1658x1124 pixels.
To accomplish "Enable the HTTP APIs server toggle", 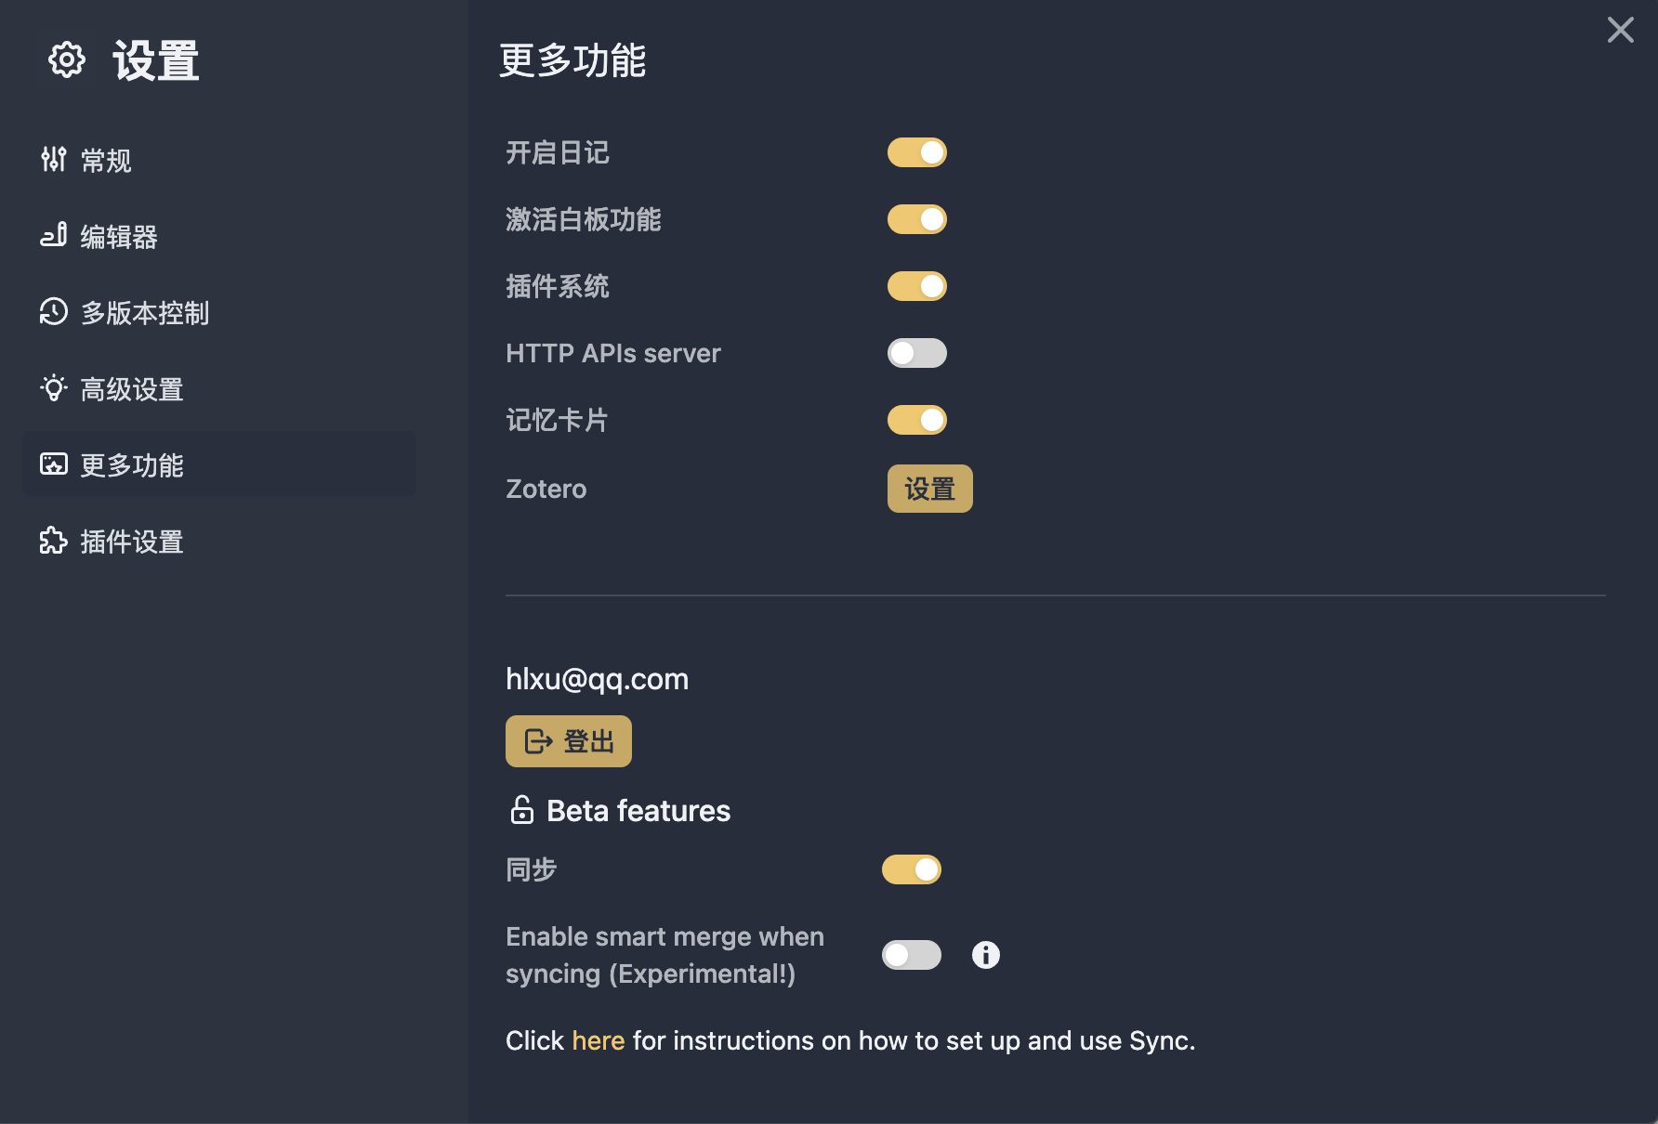I will pos(916,352).
